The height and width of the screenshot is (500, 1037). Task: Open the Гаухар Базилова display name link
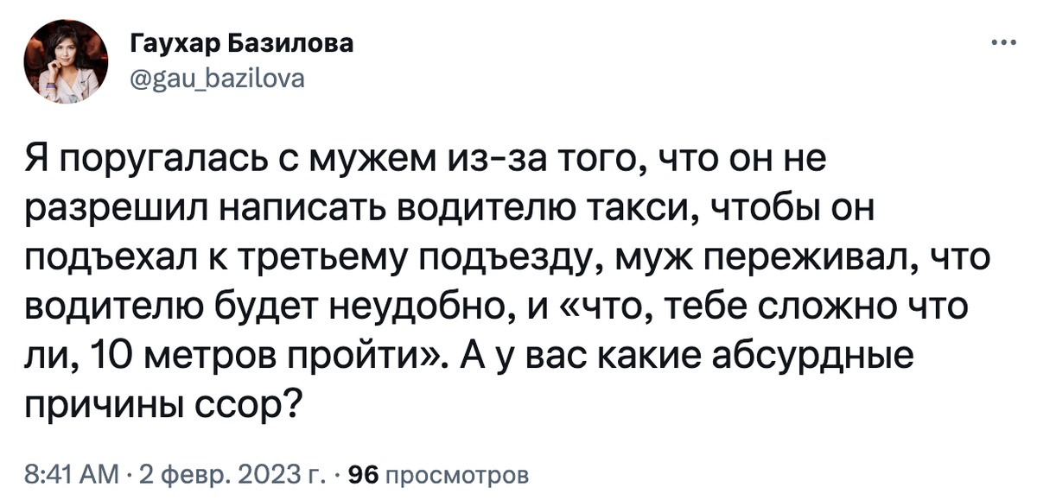pos(242,44)
